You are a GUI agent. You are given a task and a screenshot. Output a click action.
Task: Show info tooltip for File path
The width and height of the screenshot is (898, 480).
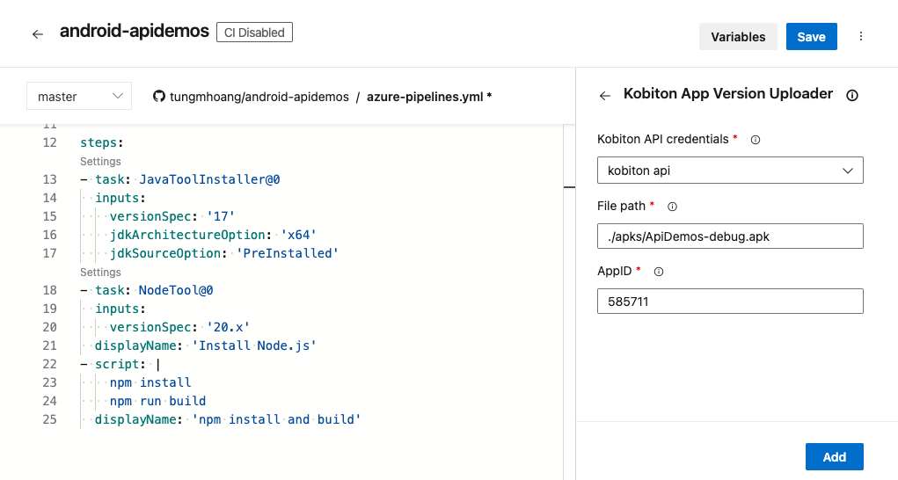(x=672, y=207)
